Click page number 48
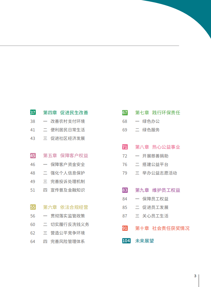This screenshot has width=211, height=287. pos(33,173)
